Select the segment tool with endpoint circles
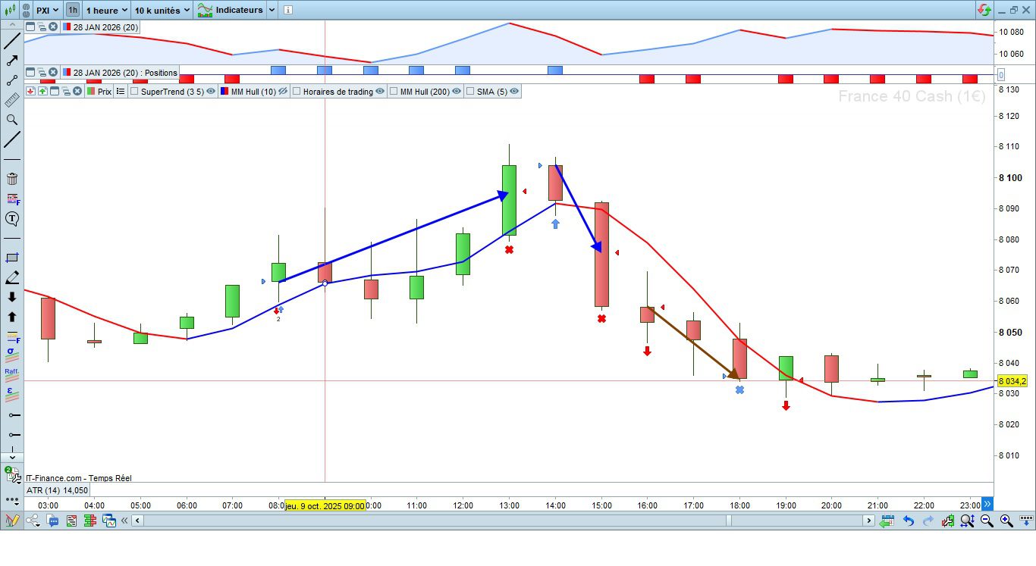This screenshot has width=1036, height=566. coord(12,80)
